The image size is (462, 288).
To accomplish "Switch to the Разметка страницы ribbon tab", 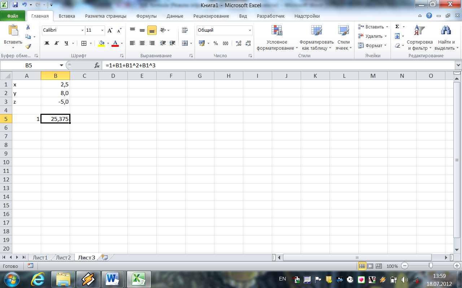I will pyautogui.click(x=106, y=16).
